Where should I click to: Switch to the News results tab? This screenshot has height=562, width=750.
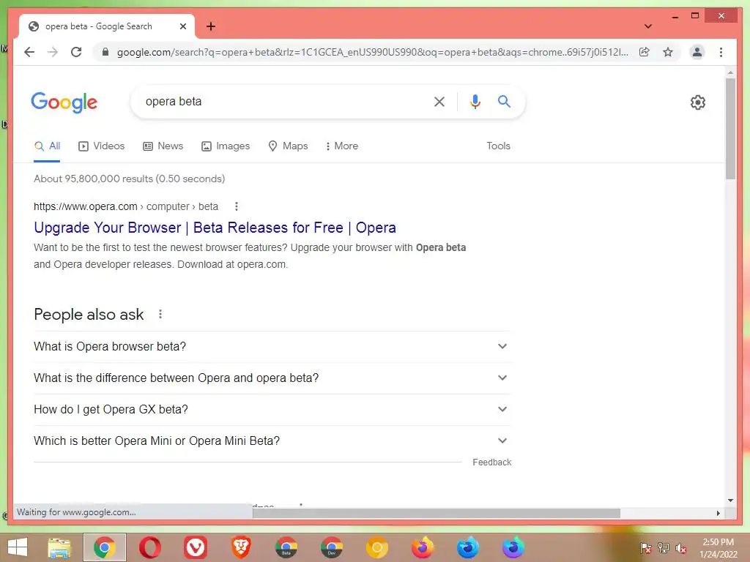click(x=163, y=146)
